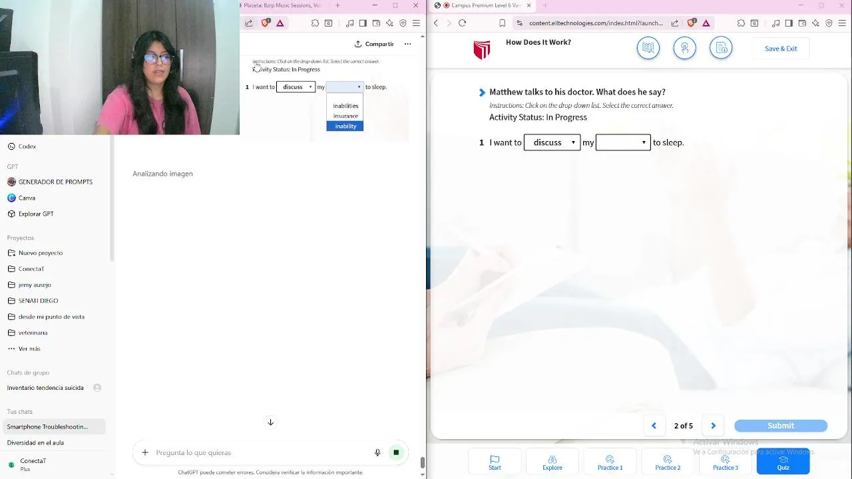852x479 pixels.
Task: Go back in the Campus Premium browser window
Action: tap(436, 23)
